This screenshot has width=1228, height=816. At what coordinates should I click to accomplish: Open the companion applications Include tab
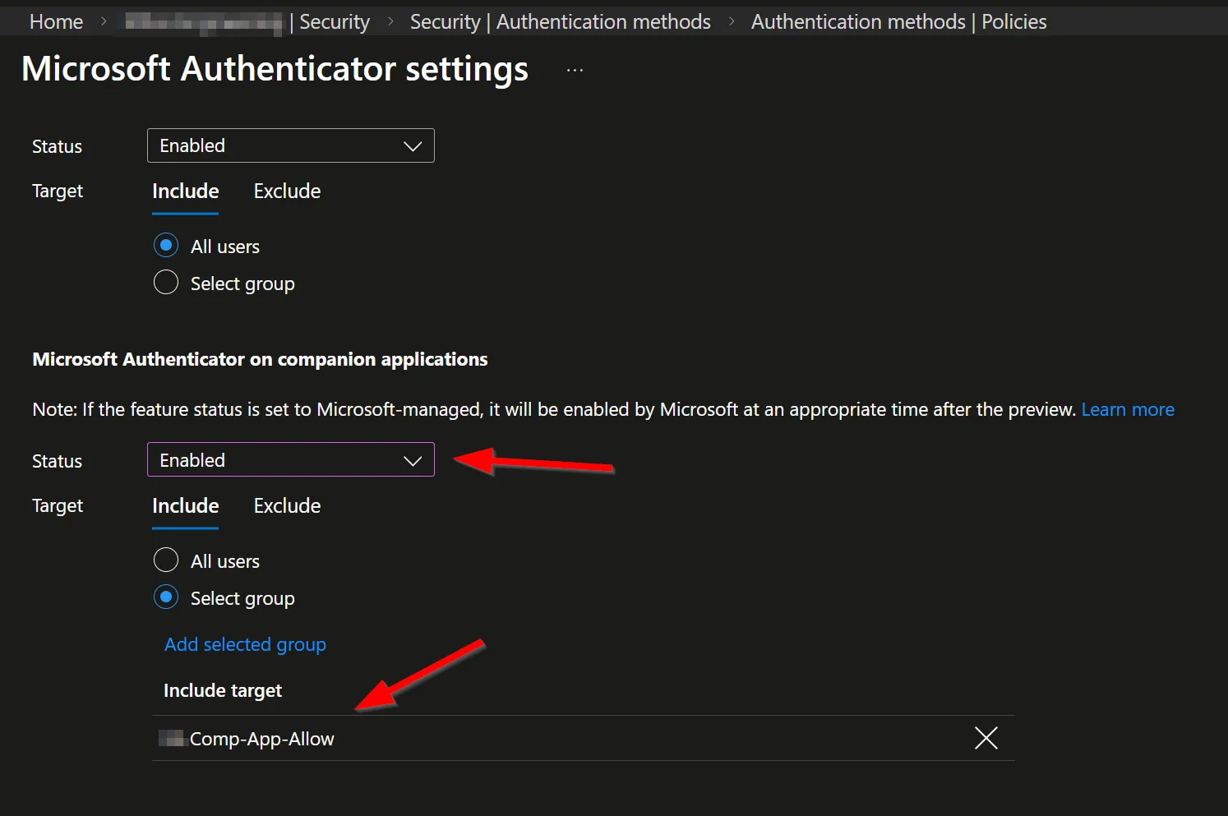click(186, 506)
